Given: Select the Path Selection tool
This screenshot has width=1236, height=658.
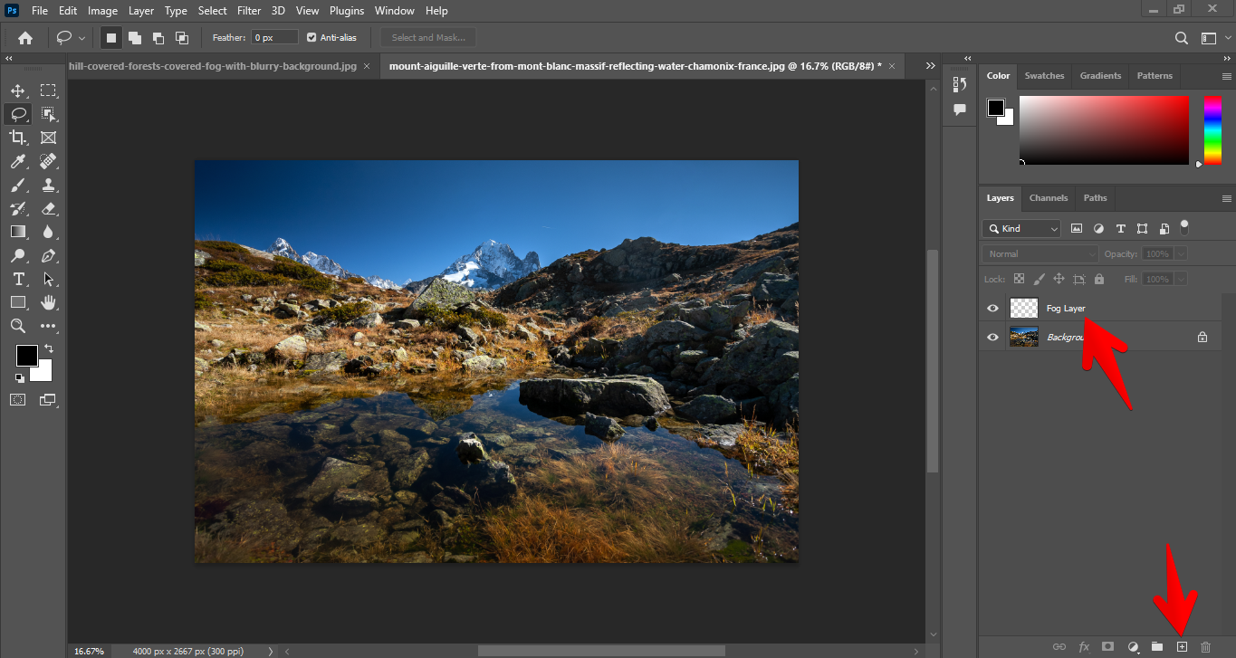Looking at the screenshot, I should click(48, 279).
